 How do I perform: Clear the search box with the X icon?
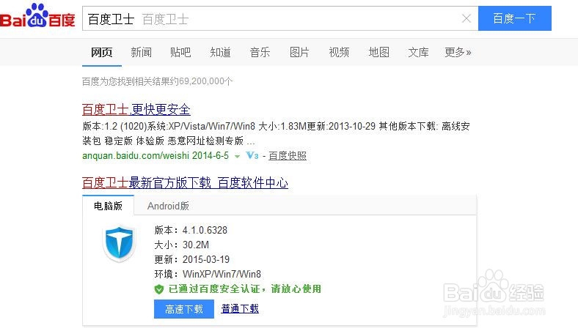pyautogui.click(x=467, y=18)
